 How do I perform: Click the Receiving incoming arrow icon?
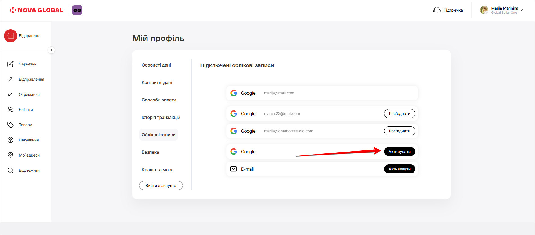click(x=10, y=94)
